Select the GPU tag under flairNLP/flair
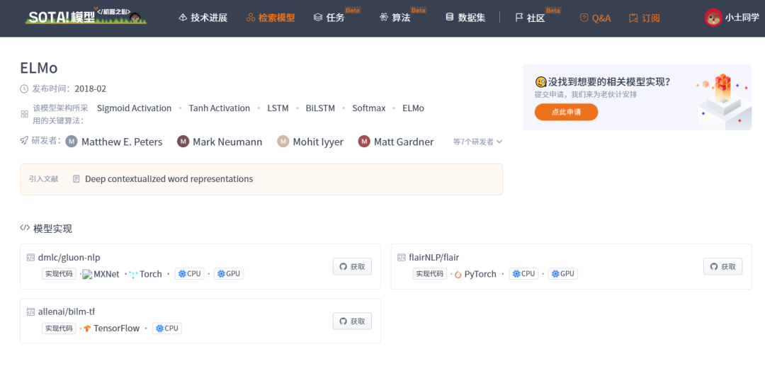 tap(562, 274)
